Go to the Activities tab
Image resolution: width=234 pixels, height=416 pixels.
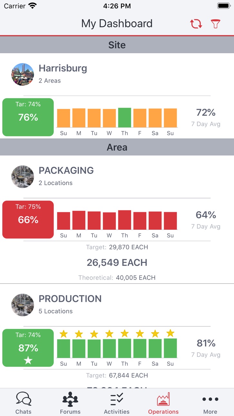pyautogui.click(x=117, y=402)
